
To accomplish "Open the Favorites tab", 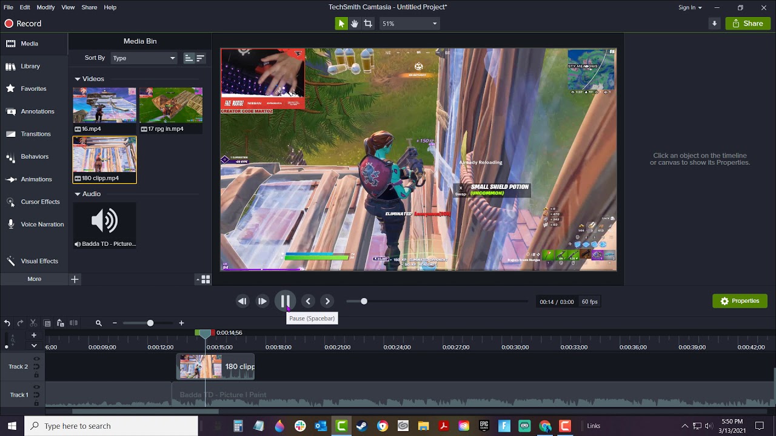I will point(34,88).
